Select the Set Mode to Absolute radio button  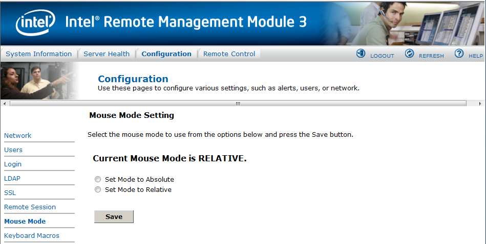pyautogui.click(x=98, y=180)
